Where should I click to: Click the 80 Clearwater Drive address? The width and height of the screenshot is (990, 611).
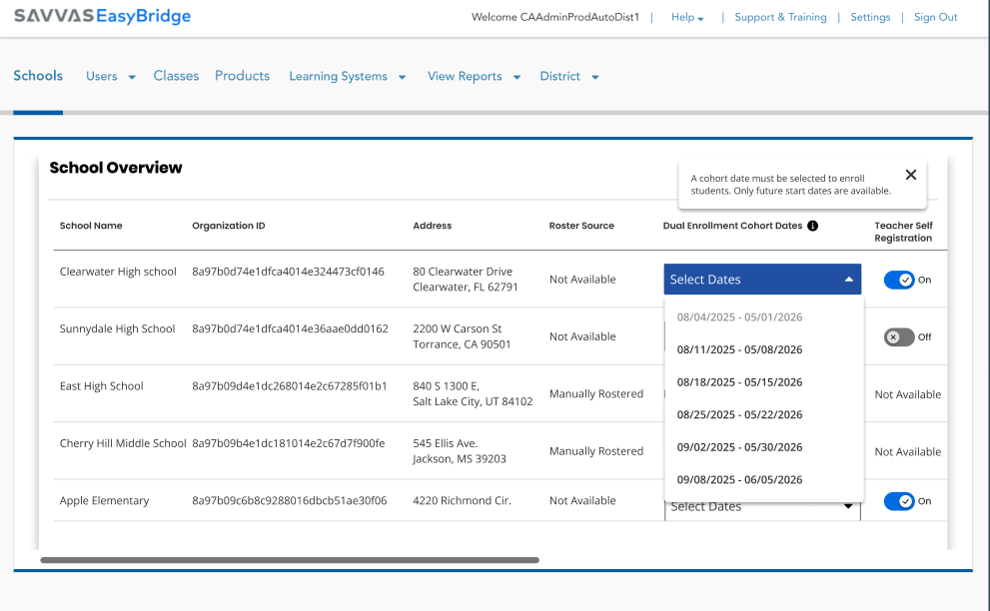click(x=466, y=279)
